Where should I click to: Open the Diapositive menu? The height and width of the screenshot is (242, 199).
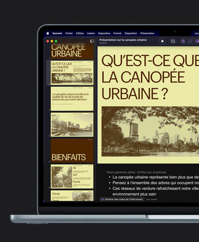104,33
